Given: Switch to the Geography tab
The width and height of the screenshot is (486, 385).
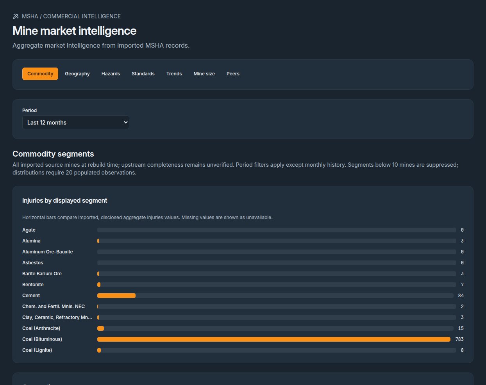Looking at the screenshot, I should [77, 74].
